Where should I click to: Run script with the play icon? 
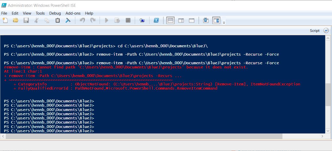coord(106,20)
